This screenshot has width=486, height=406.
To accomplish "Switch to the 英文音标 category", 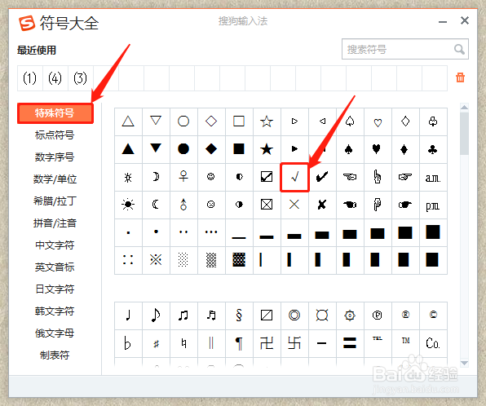I will pos(55,267).
